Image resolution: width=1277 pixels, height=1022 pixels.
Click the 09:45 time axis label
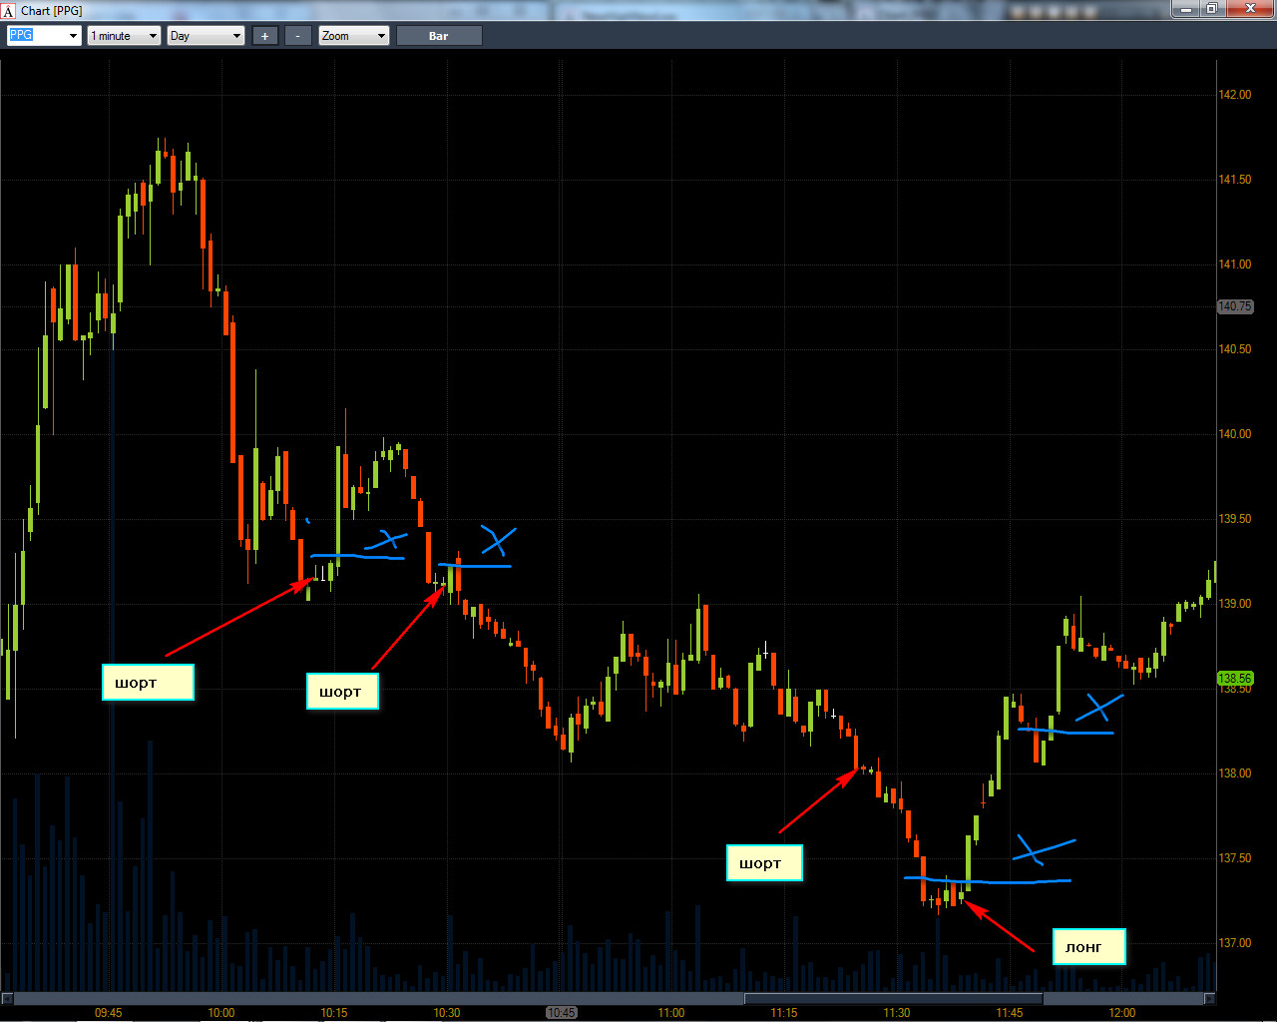coord(109,1012)
